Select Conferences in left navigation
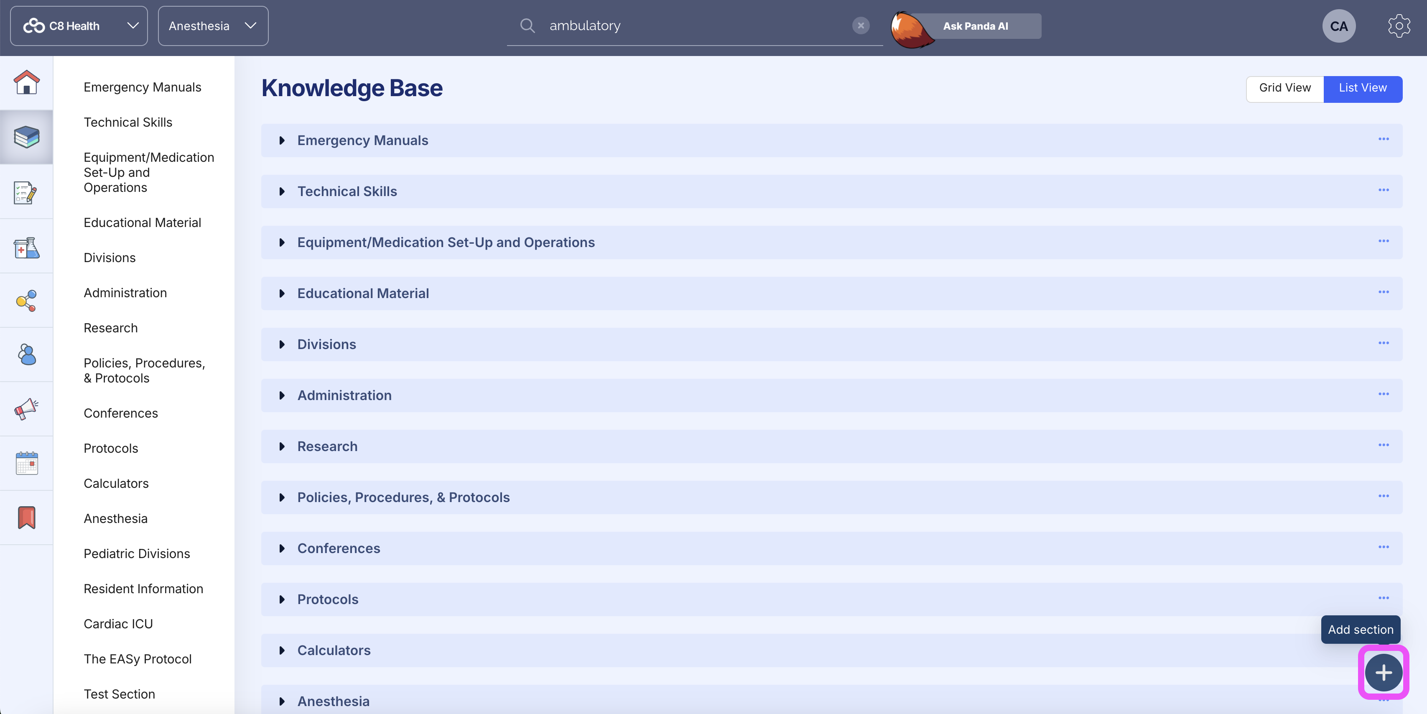Image resolution: width=1427 pixels, height=714 pixels. point(121,413)
